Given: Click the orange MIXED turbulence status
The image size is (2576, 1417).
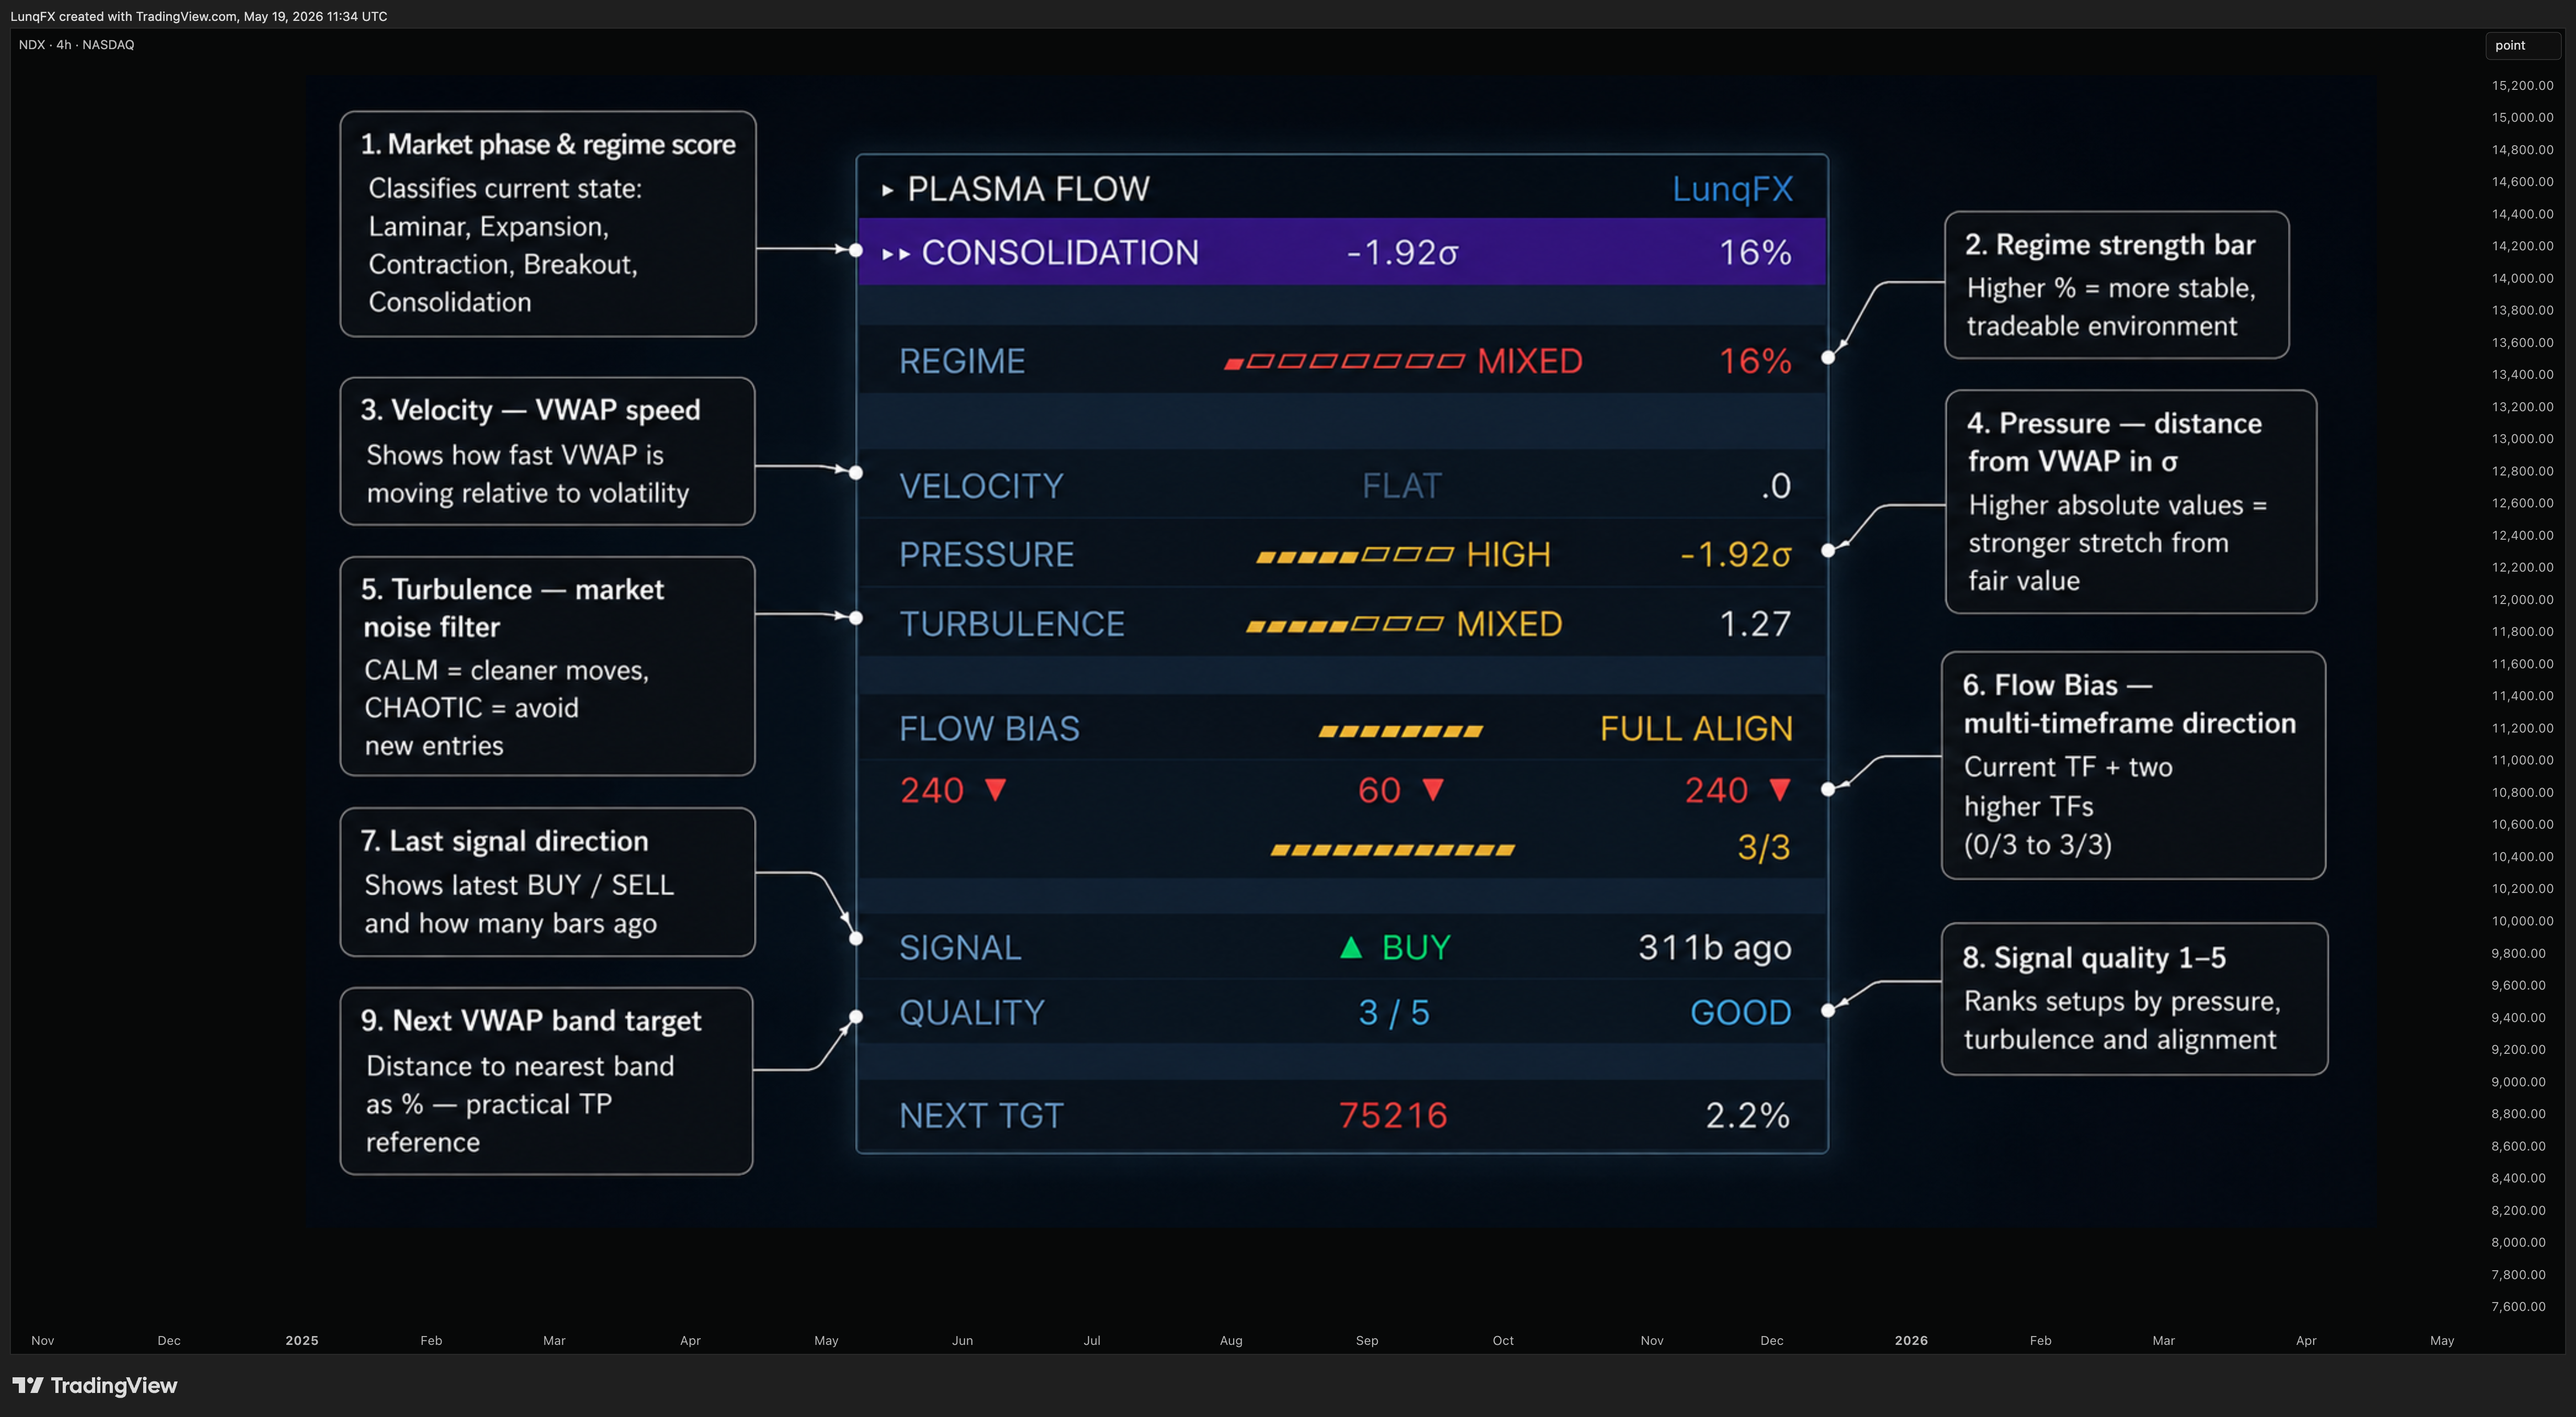Looking at the screenshot, I should point(1509,624).
